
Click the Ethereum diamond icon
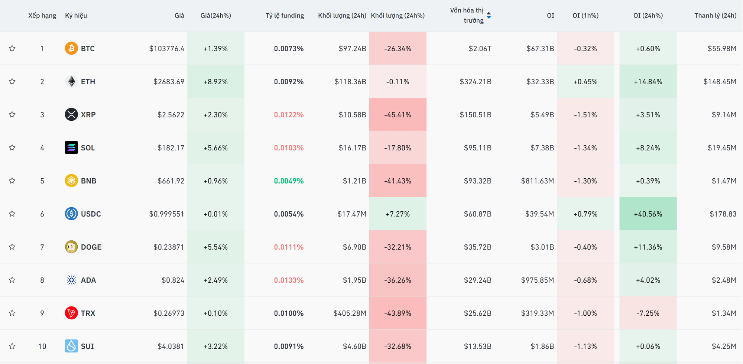coord(71,81)
